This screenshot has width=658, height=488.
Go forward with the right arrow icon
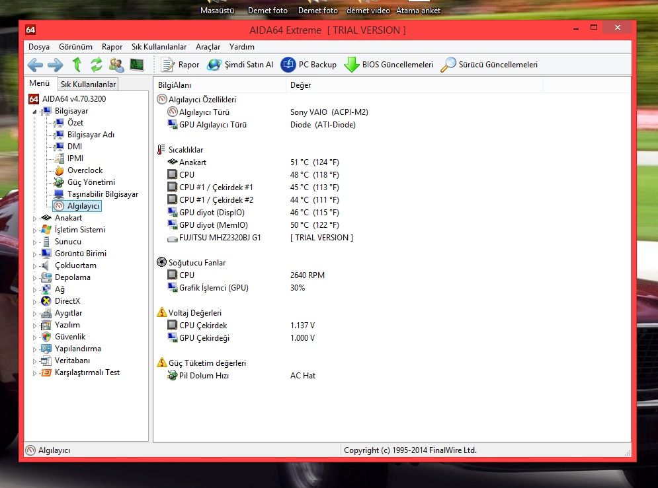click(x=56, y=65)
